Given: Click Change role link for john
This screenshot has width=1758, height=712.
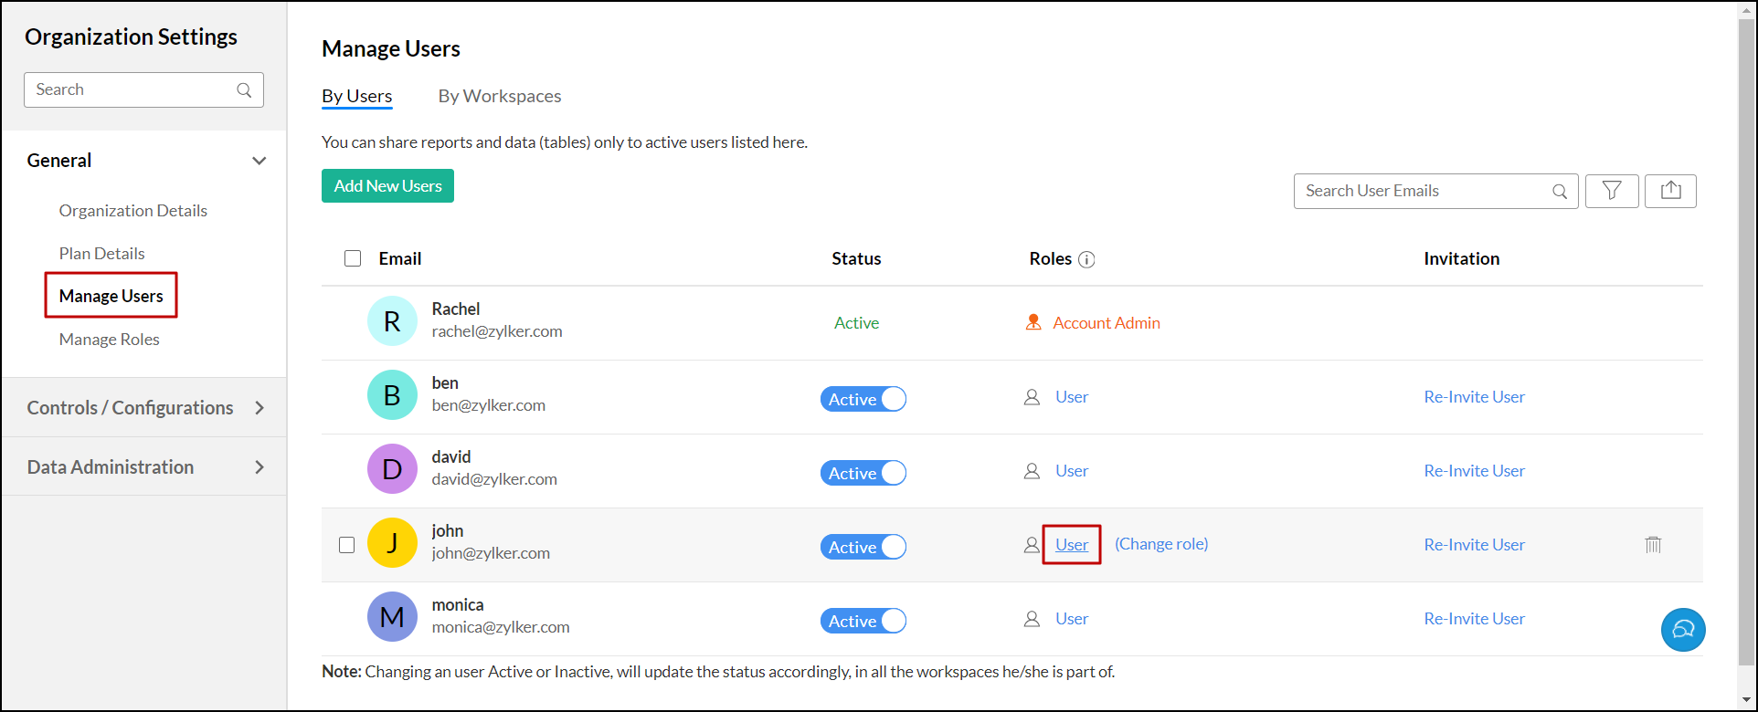Looking at the screenshot, I should coord(1161,544).
